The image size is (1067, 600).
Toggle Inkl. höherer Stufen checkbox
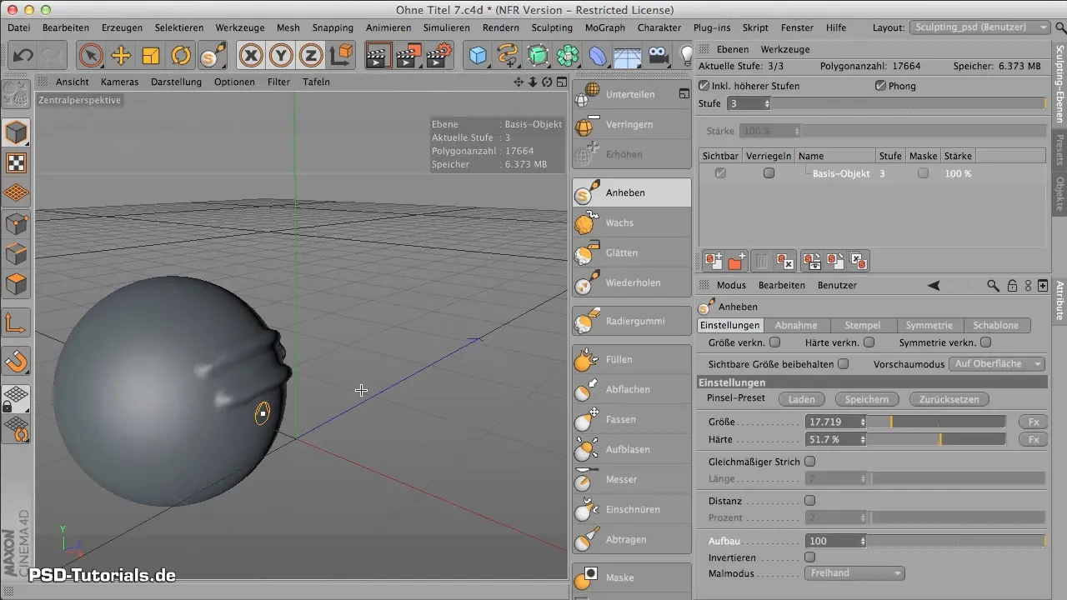(704, 86)
